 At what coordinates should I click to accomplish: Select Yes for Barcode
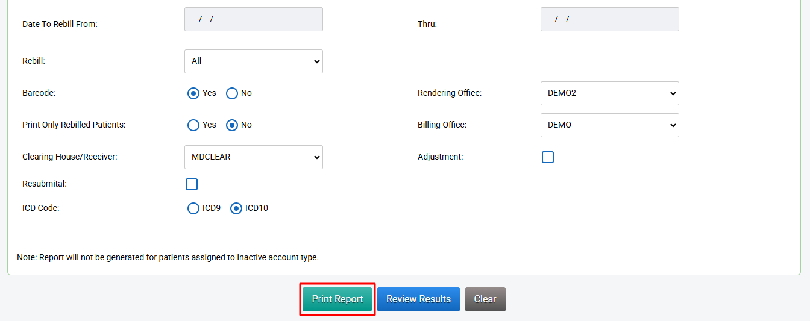coord(193,93)
